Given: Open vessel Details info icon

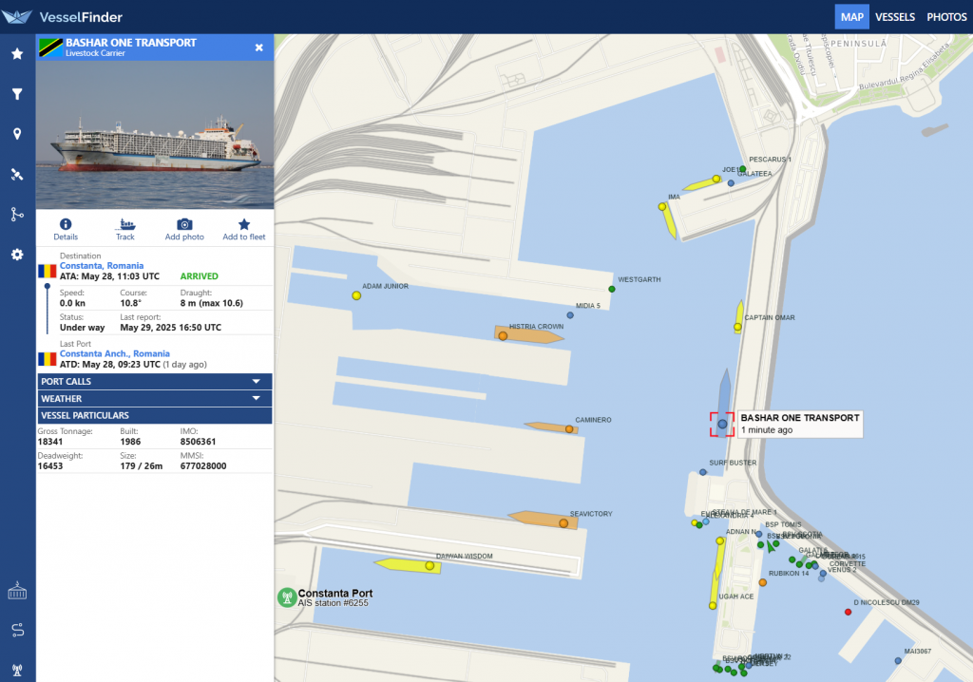Looking at the screenshot, I should 66,228.
